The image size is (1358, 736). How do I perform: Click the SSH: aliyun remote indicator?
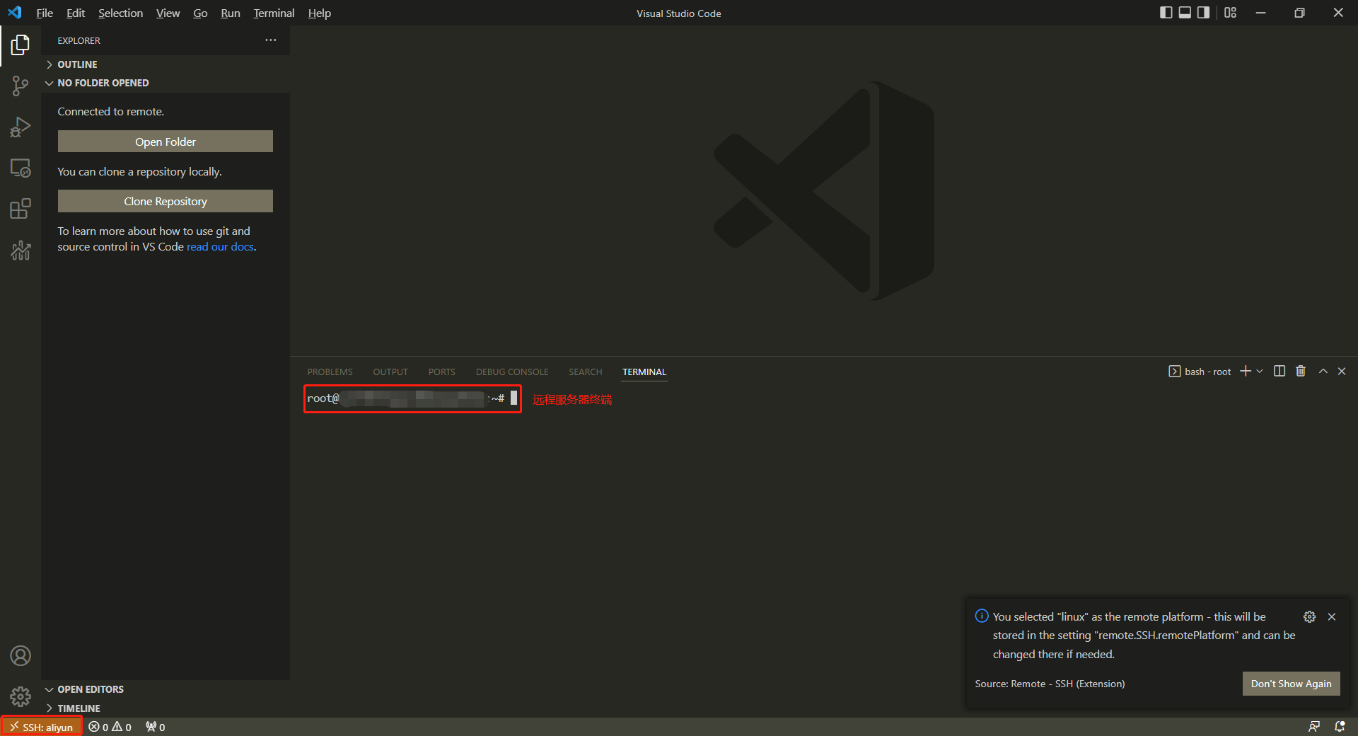coord(42,727)
